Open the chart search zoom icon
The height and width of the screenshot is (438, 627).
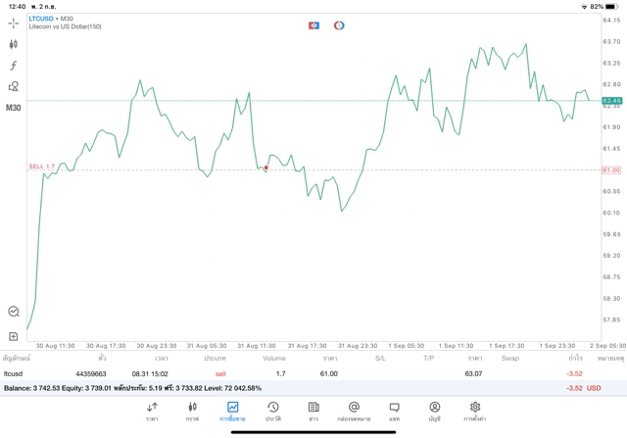click(14, 312)
